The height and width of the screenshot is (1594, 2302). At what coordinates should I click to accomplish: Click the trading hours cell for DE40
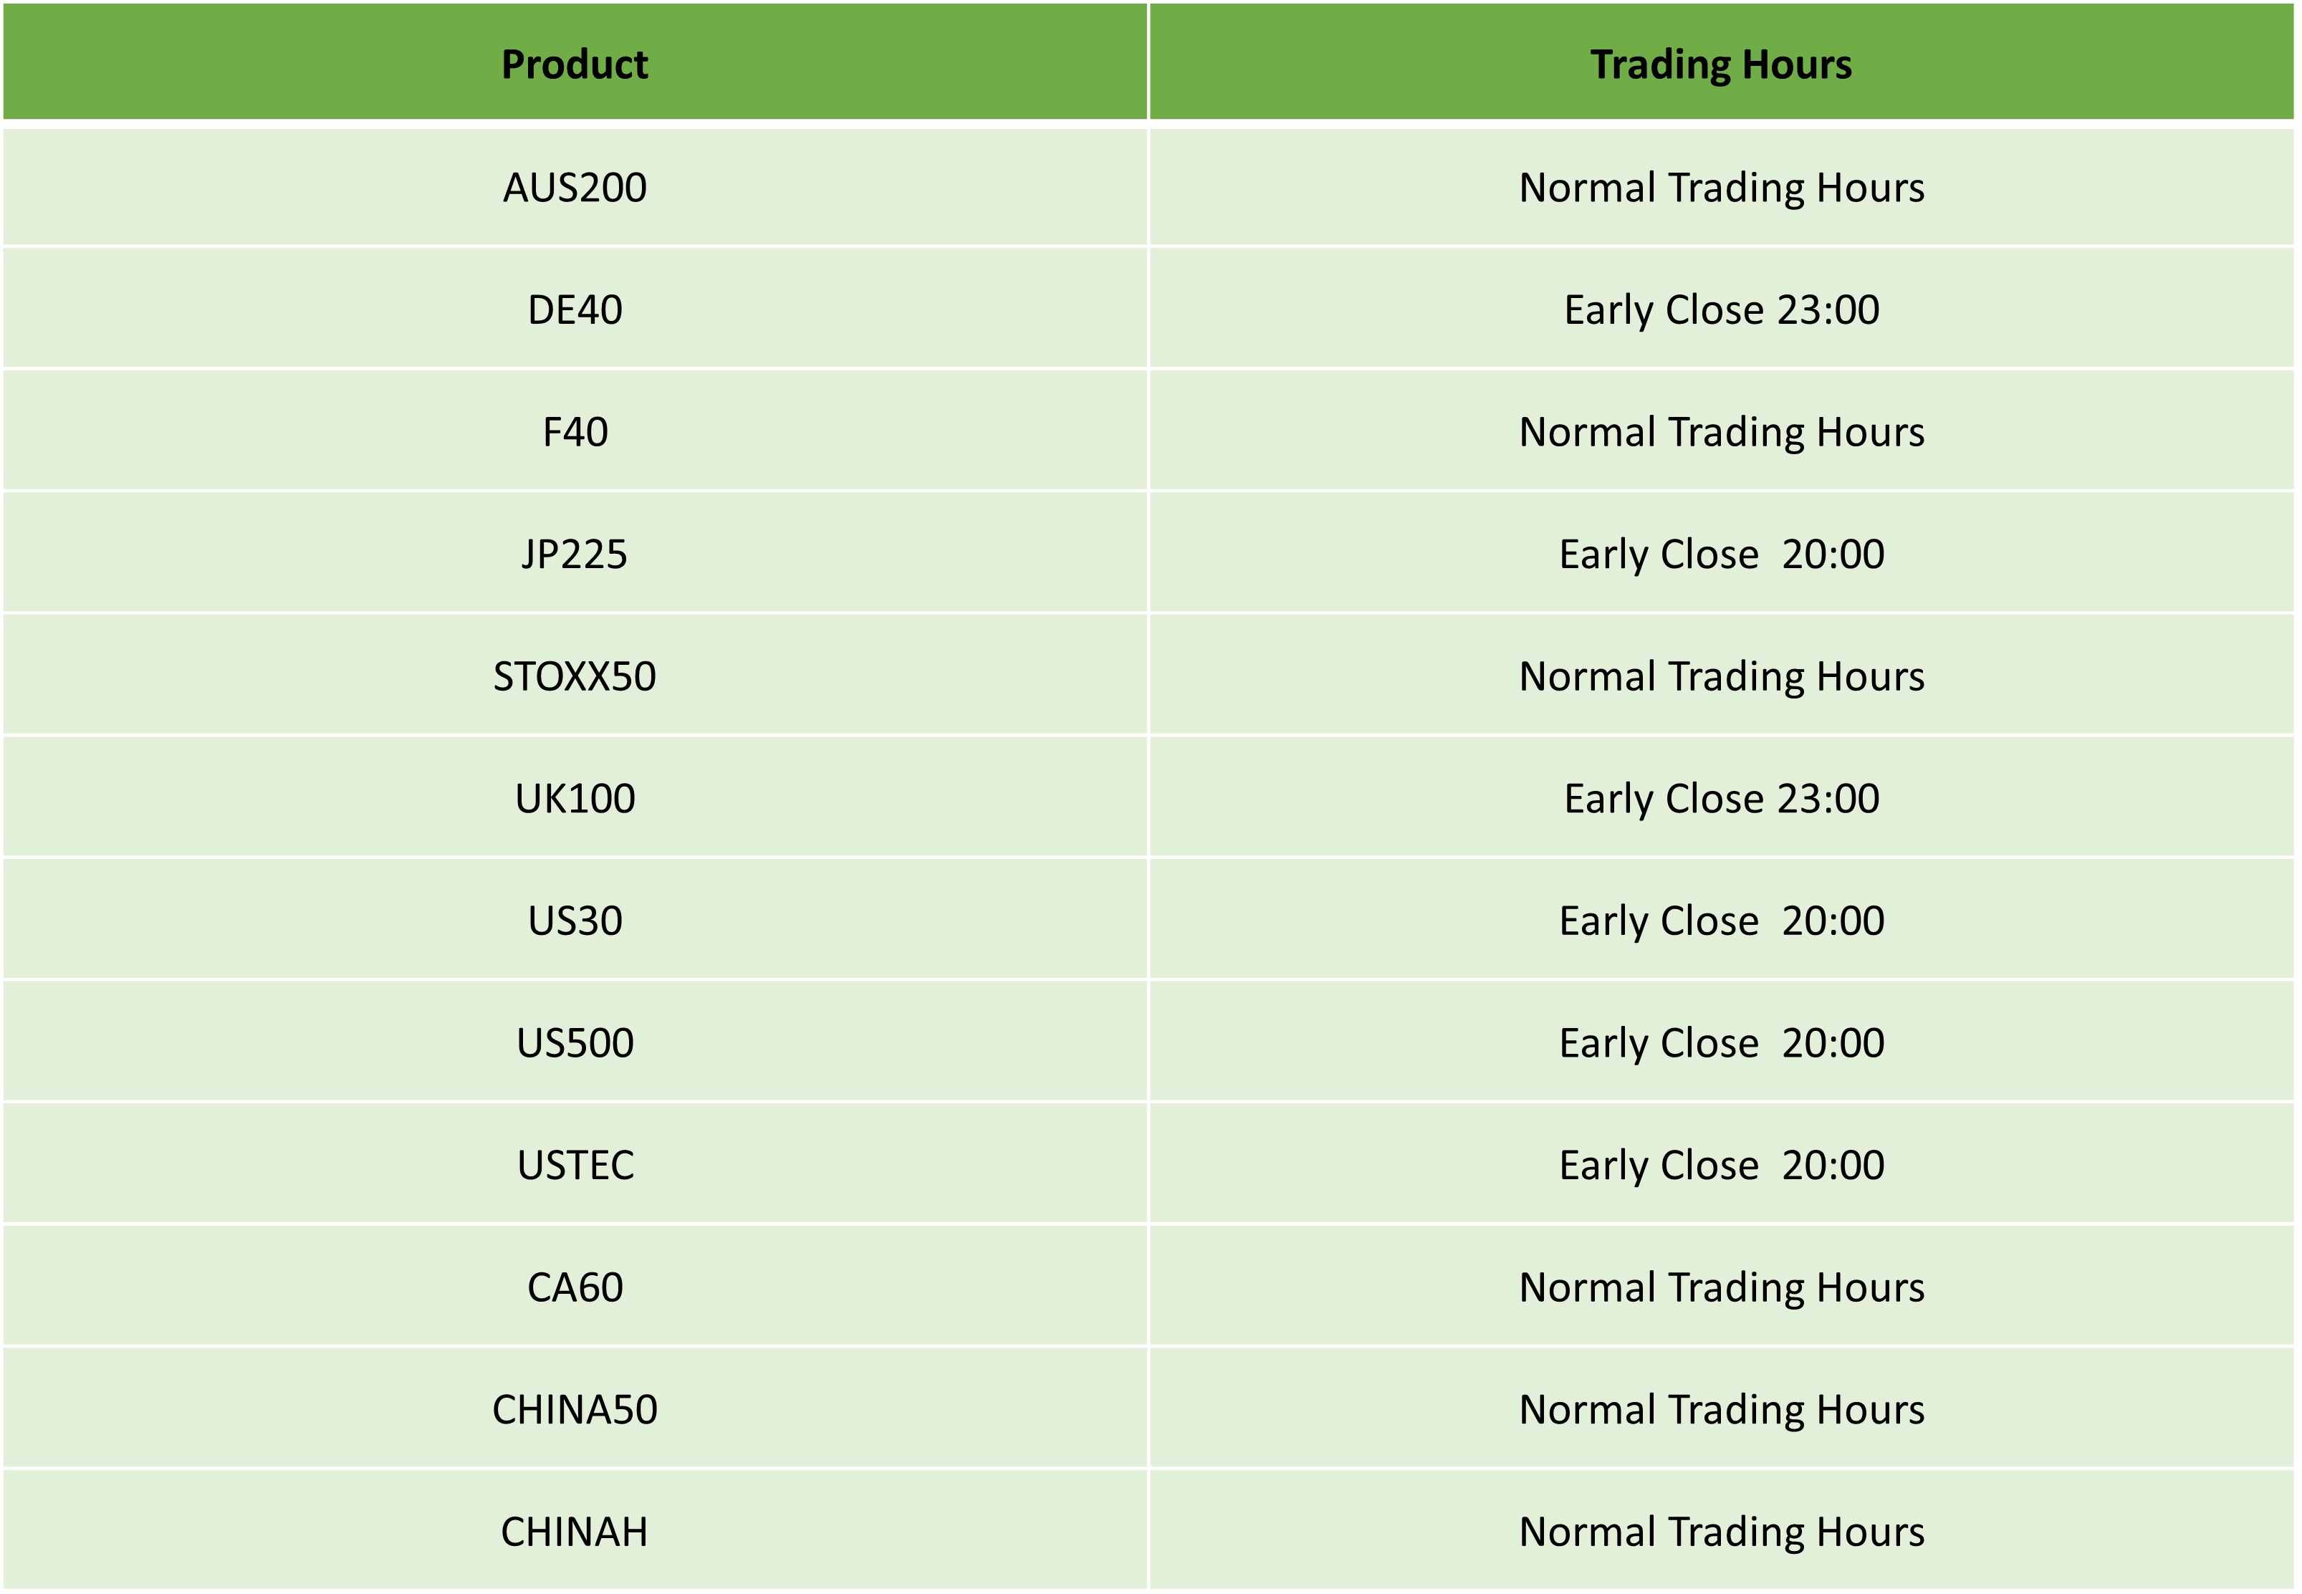[1721, 309]
